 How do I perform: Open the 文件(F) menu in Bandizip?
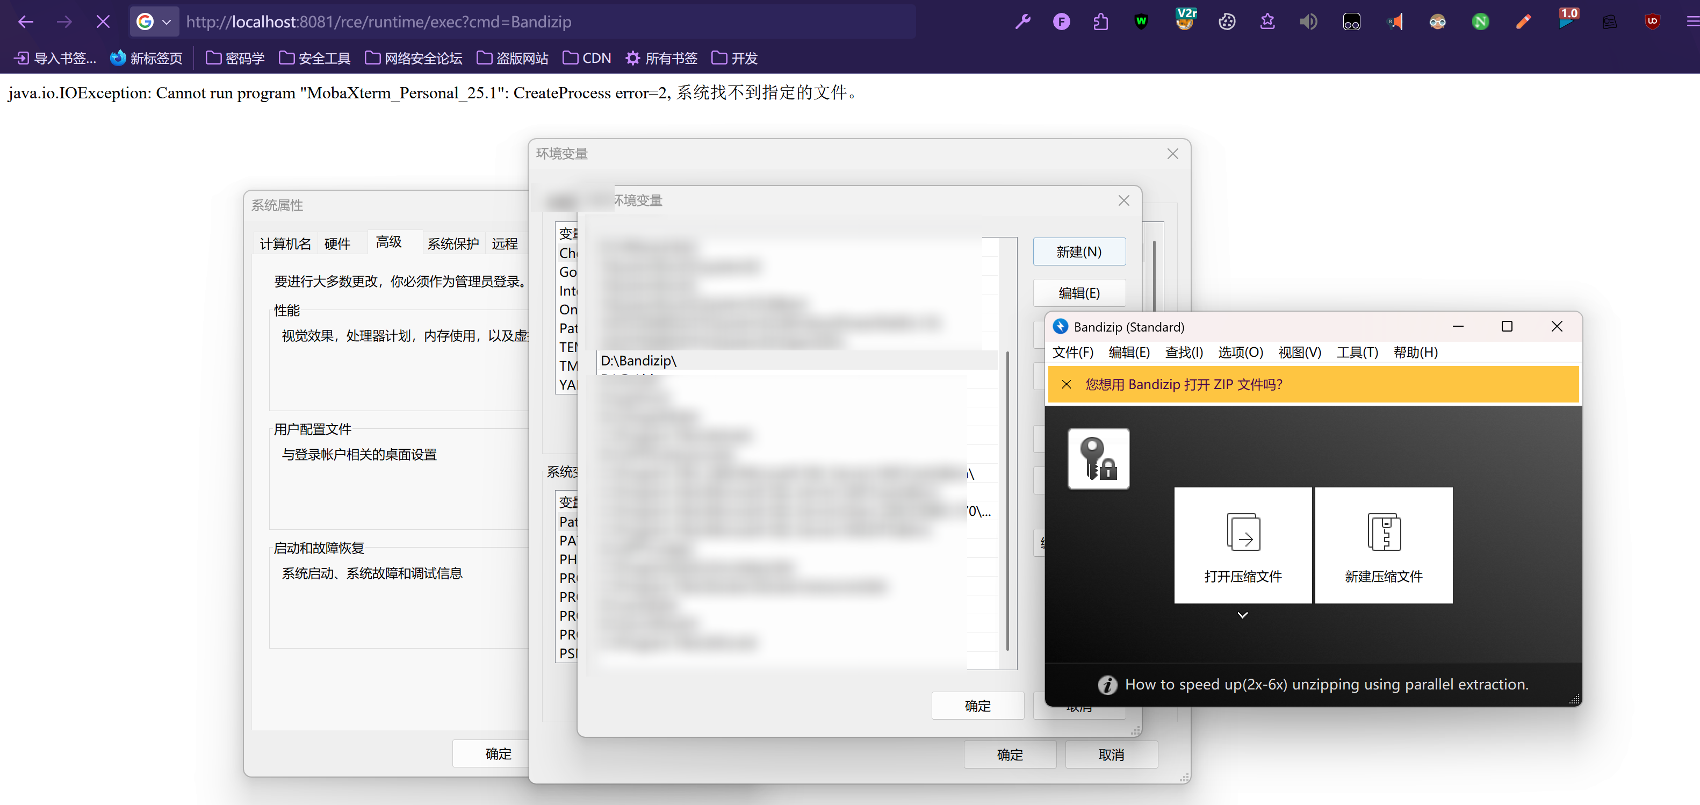(1072, 353)
